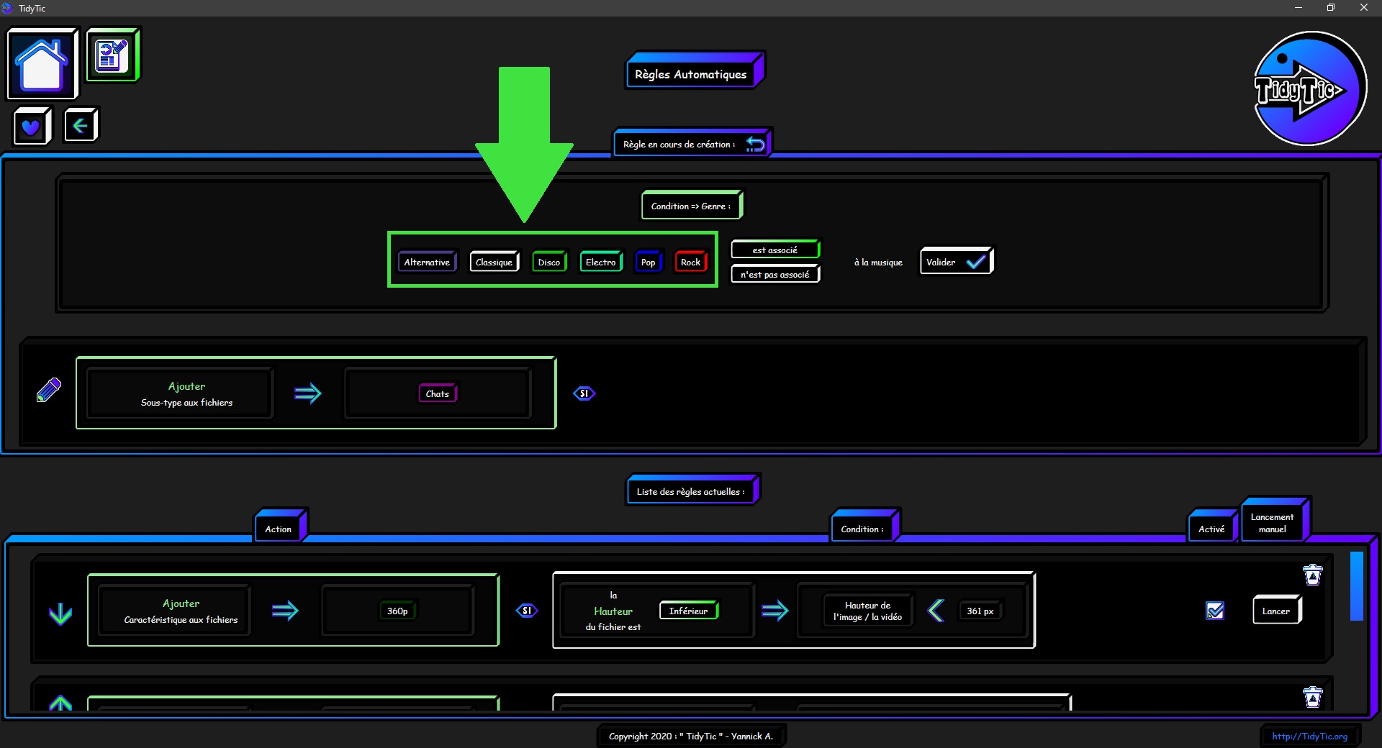The height and width of the screenshot is (748, 1382).
Task: Click the back arrow icon
Action: [80, 126]
